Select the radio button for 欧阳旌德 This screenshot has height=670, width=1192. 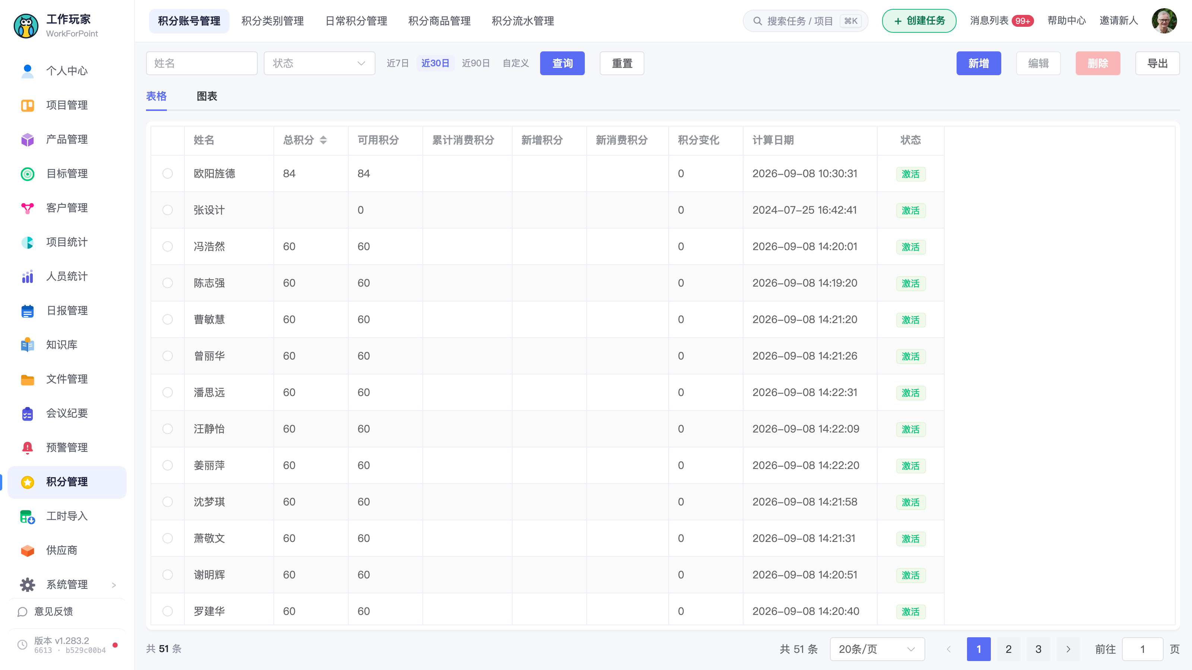click(168, 173)
